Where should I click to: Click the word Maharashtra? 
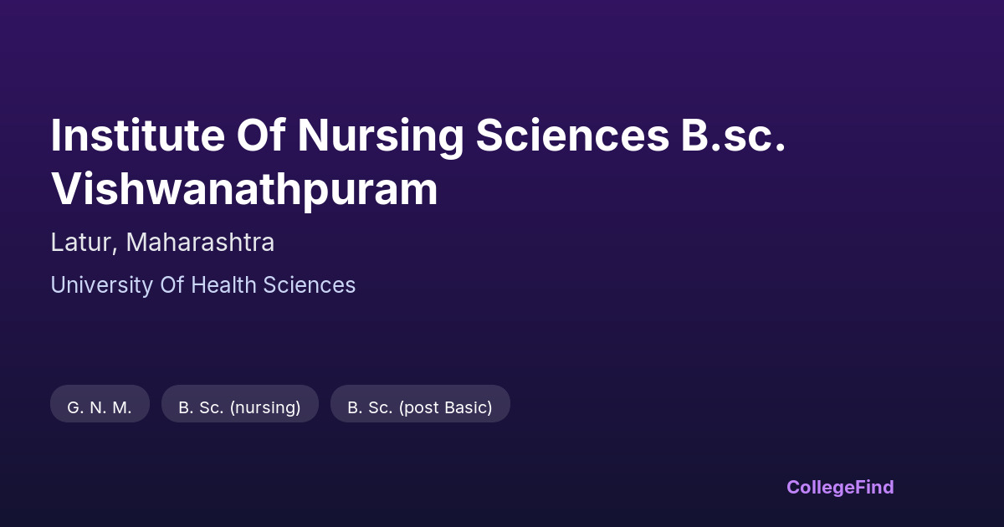point(200,243)
